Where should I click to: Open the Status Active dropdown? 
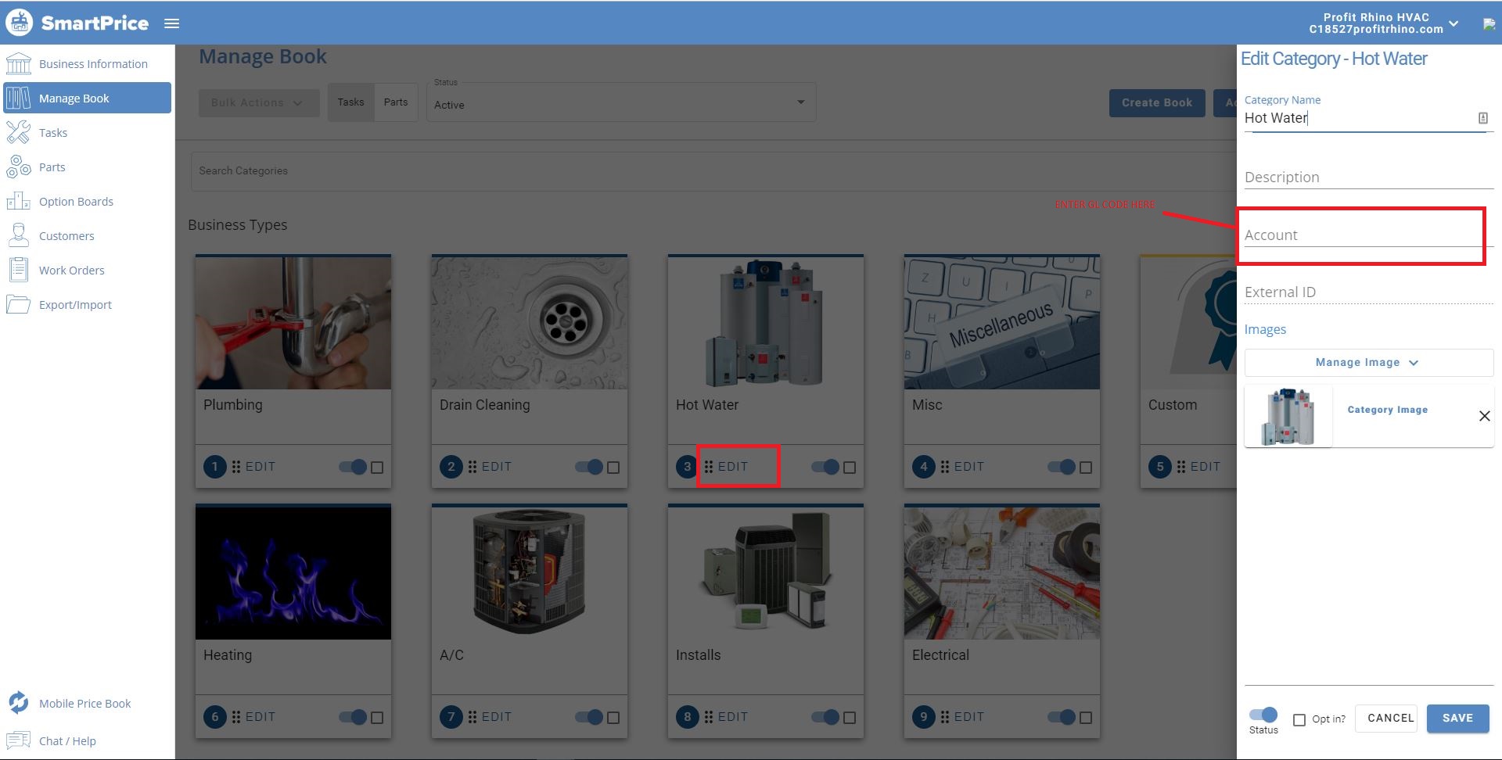(x=620, y=104)
